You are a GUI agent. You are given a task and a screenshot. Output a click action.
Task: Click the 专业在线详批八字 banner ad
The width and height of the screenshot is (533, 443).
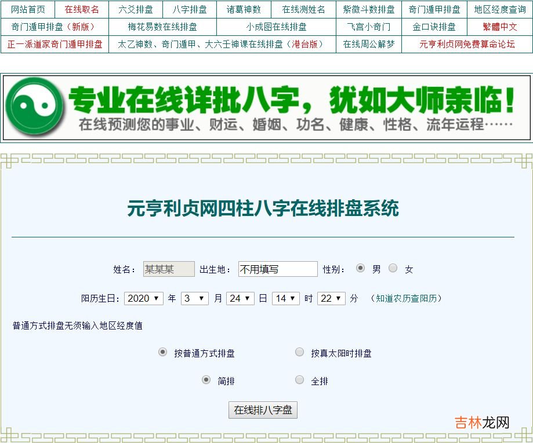(290, 108)
